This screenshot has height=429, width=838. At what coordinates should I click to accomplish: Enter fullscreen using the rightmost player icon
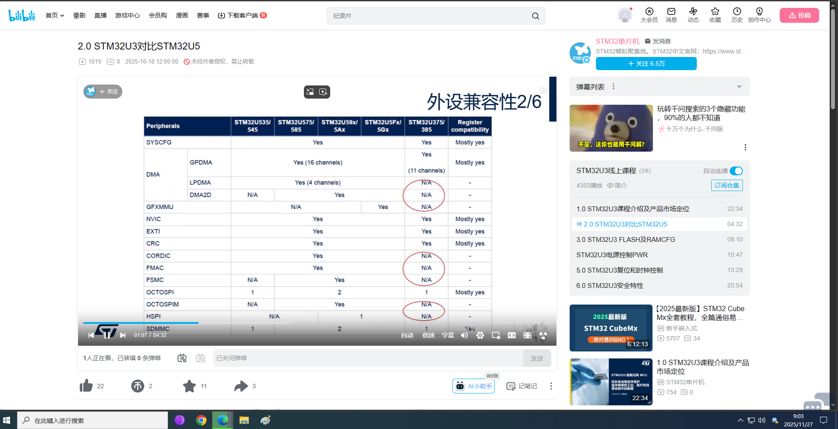[x=543, y=335]
